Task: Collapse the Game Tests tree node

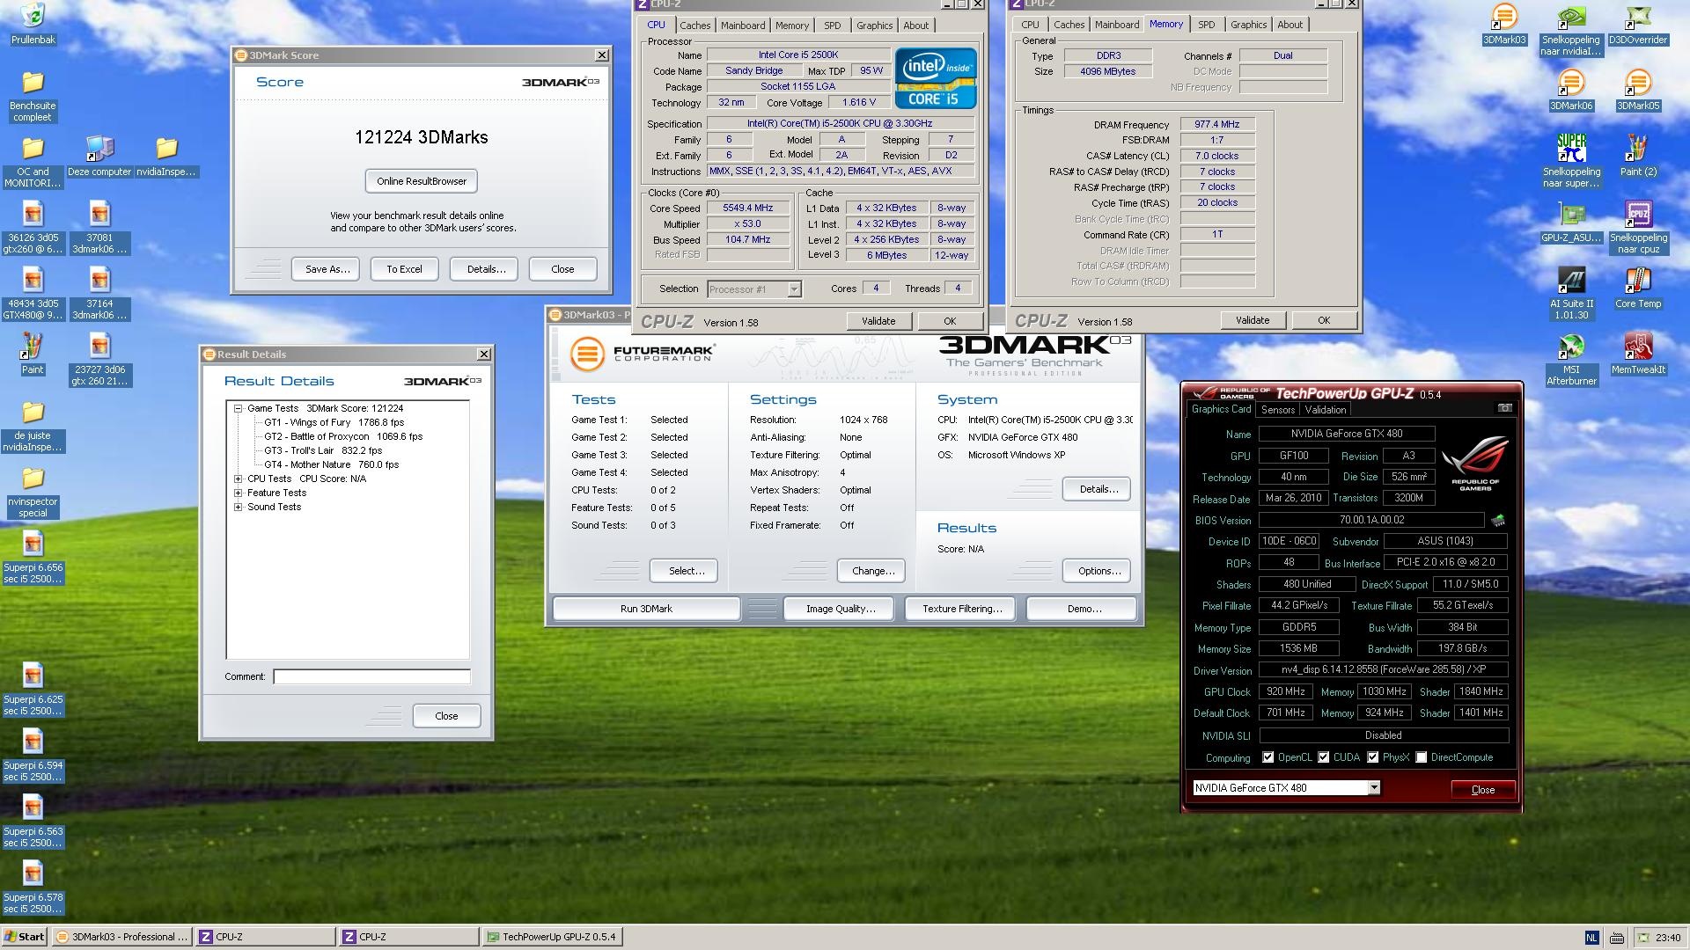Action: (x=238, y=408)
